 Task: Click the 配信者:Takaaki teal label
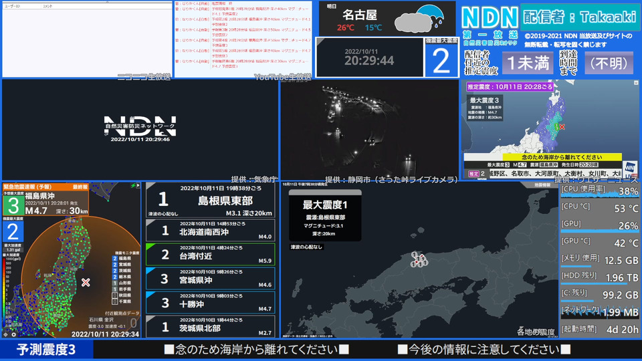(580, 17)
